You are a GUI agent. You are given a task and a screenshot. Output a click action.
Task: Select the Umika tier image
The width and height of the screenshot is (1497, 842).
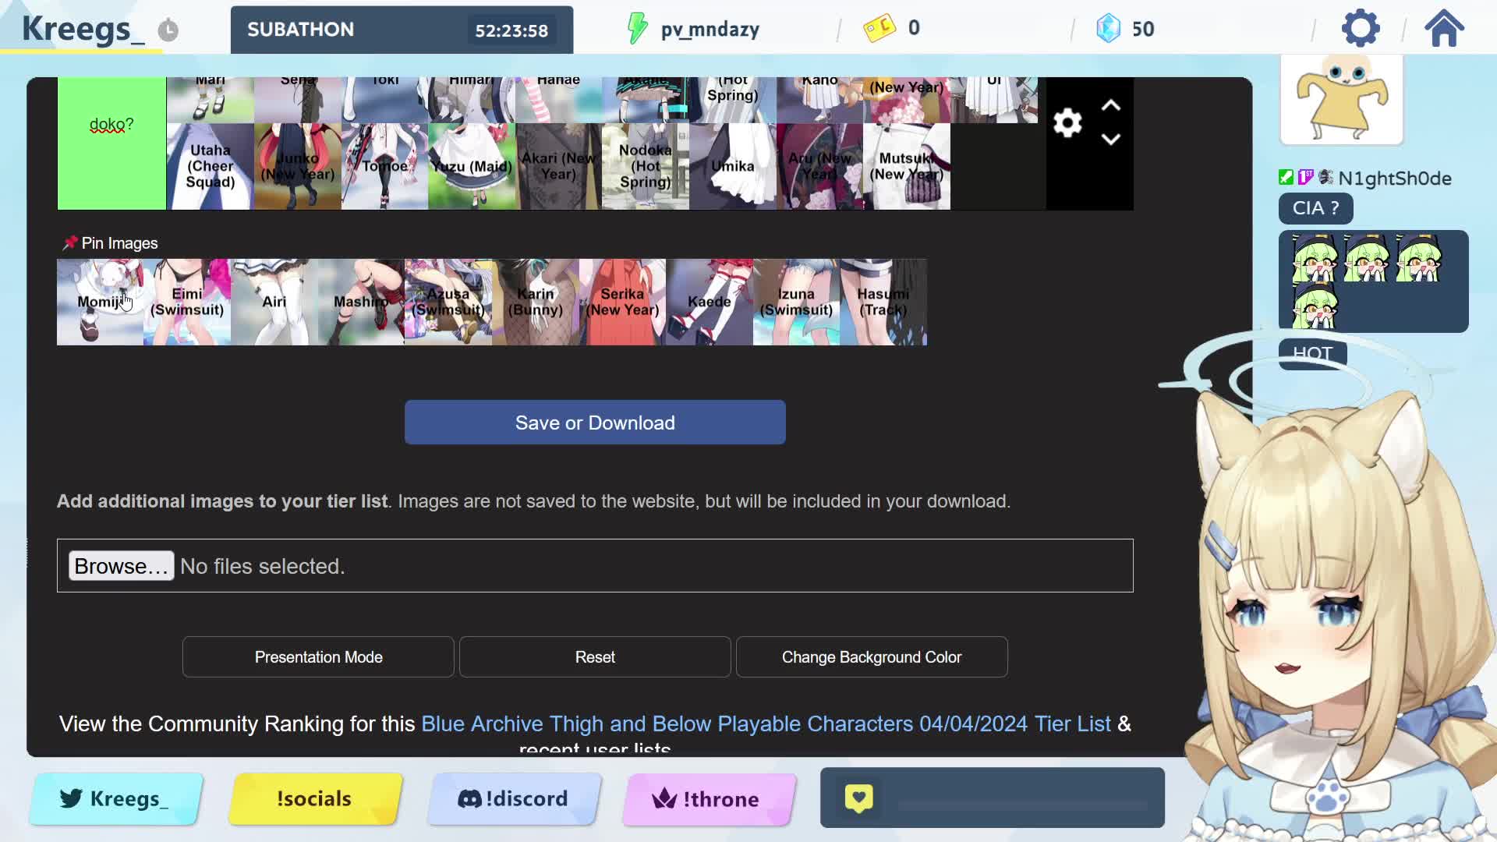click(x=733, y=166)
